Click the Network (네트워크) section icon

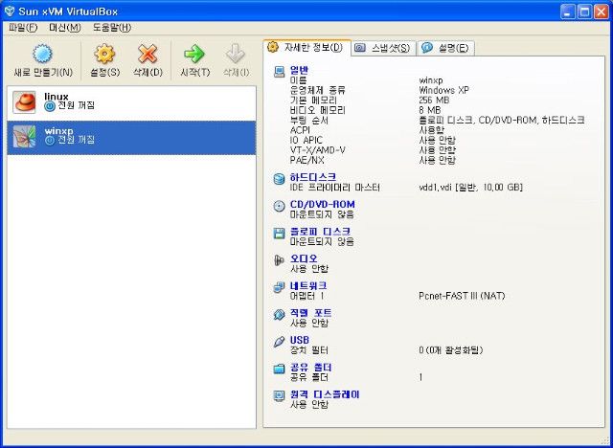pyautogui.click(x=279, y=287)
